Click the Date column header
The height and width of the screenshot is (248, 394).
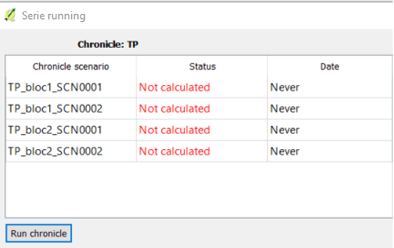point(330,66)
